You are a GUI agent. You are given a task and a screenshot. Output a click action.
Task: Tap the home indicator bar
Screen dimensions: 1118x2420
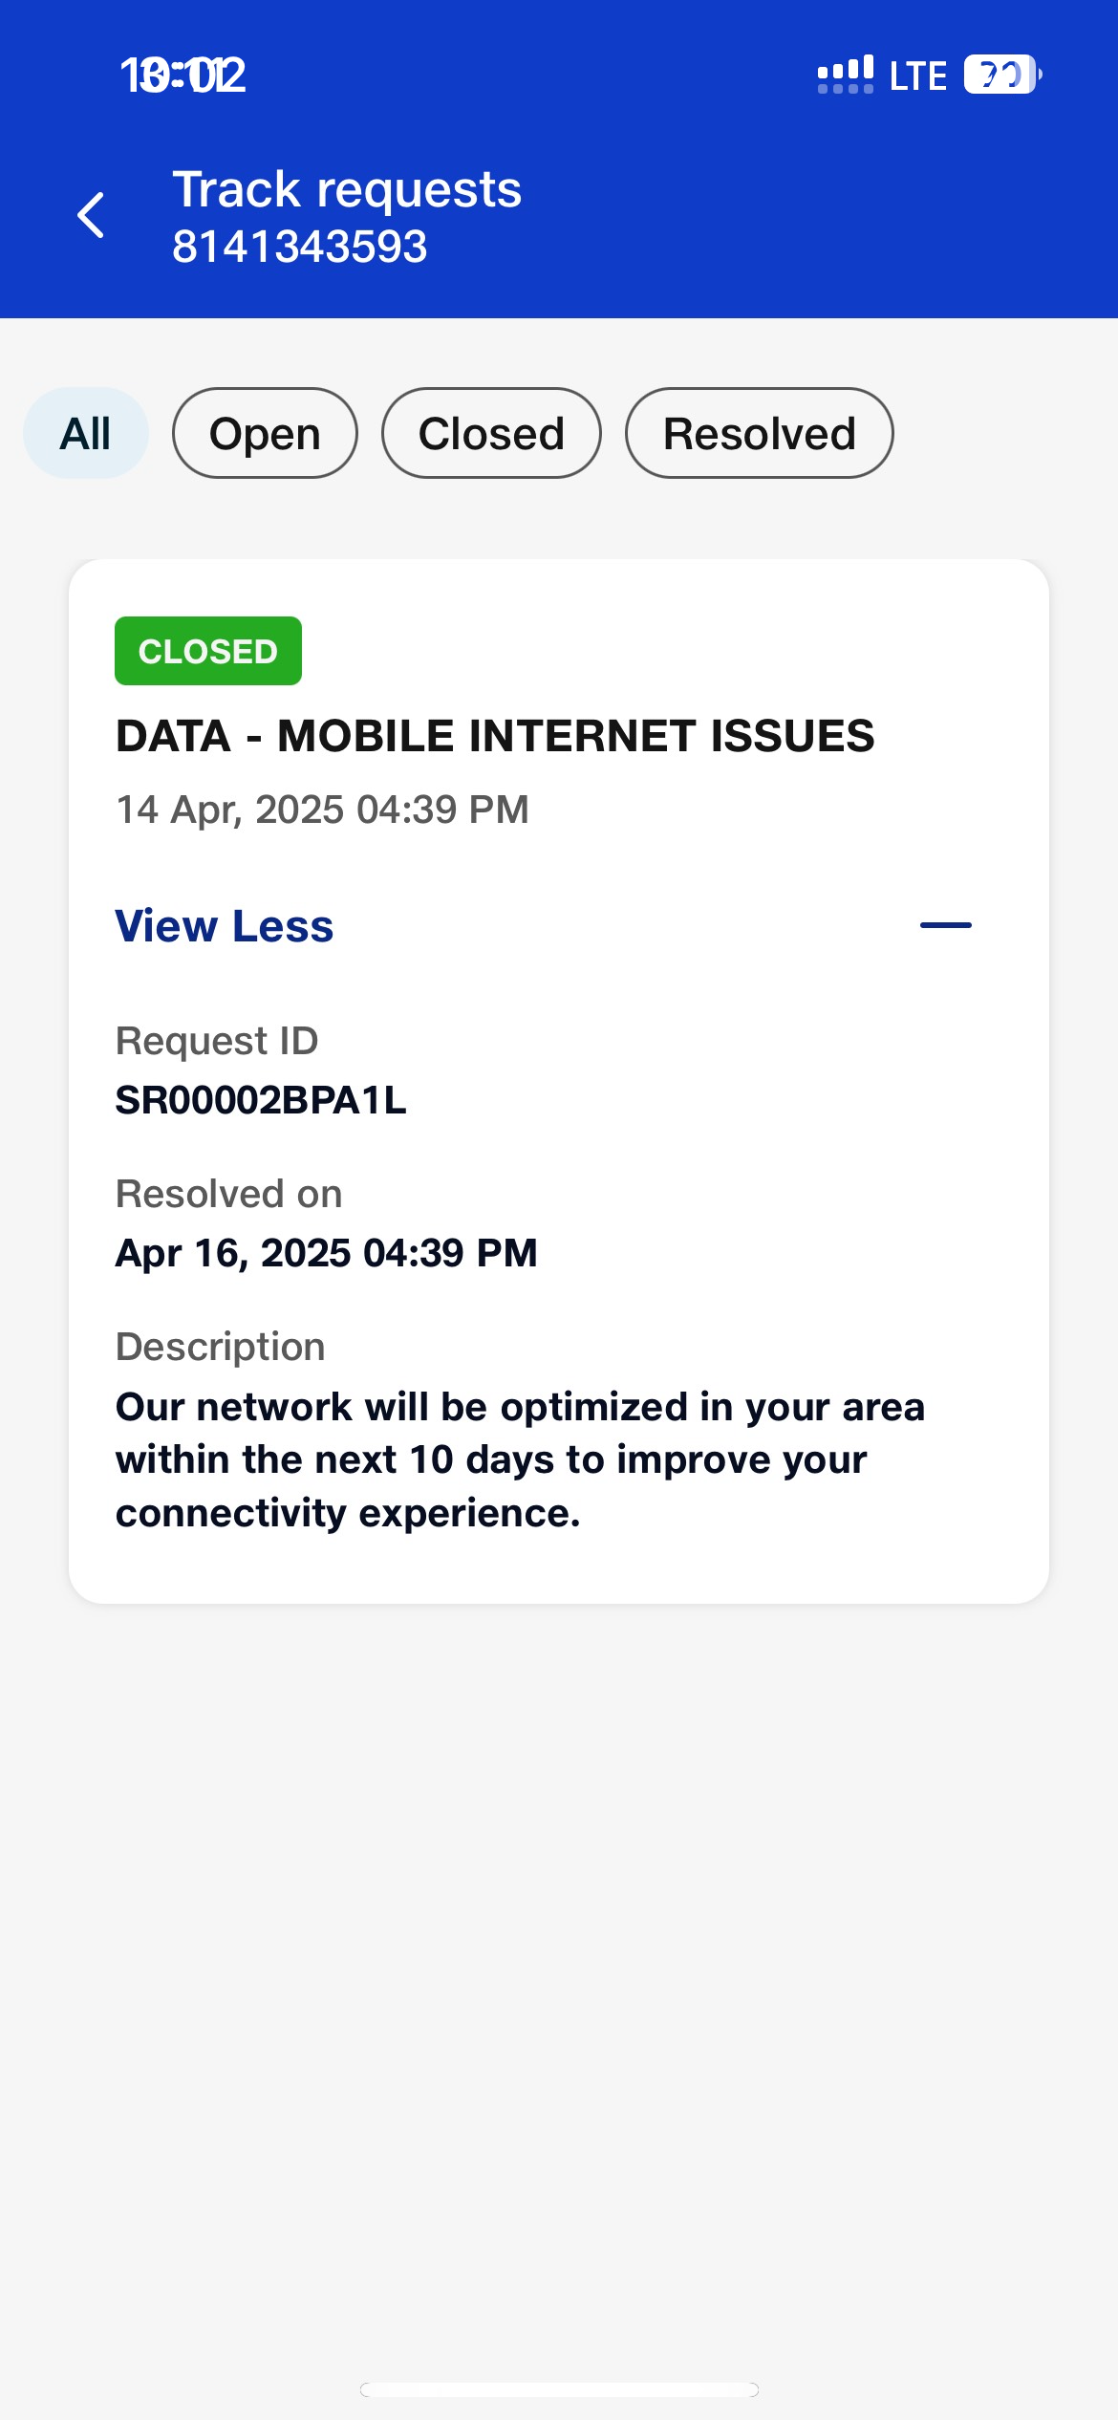pyautogui.click(x=559, y=2389)
